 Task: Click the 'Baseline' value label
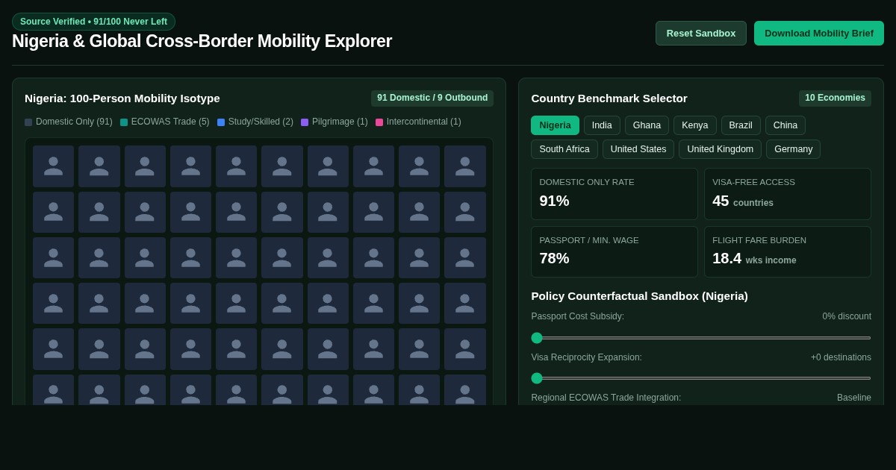854,398
